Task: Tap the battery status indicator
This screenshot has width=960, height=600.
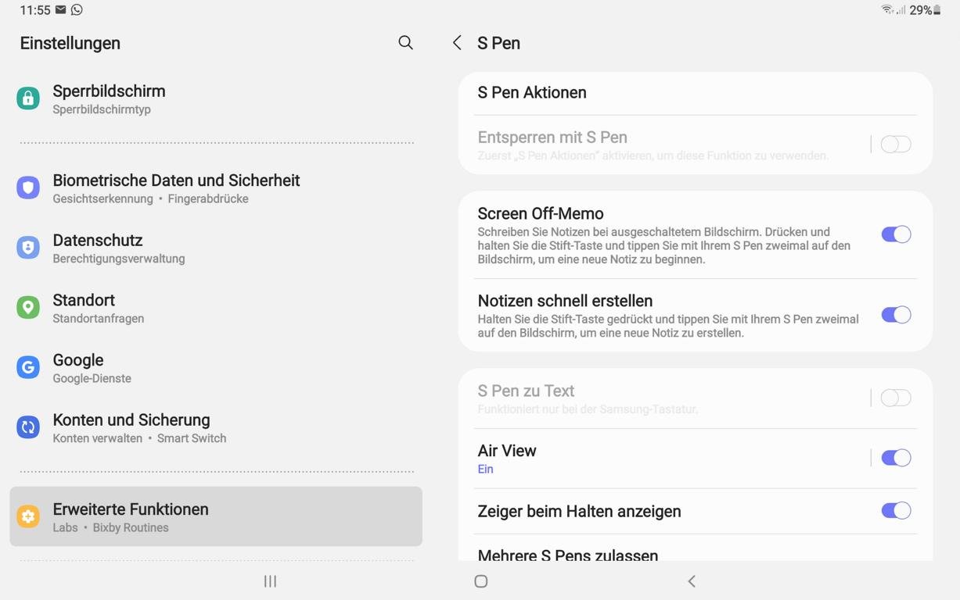Action: point(925,10)
